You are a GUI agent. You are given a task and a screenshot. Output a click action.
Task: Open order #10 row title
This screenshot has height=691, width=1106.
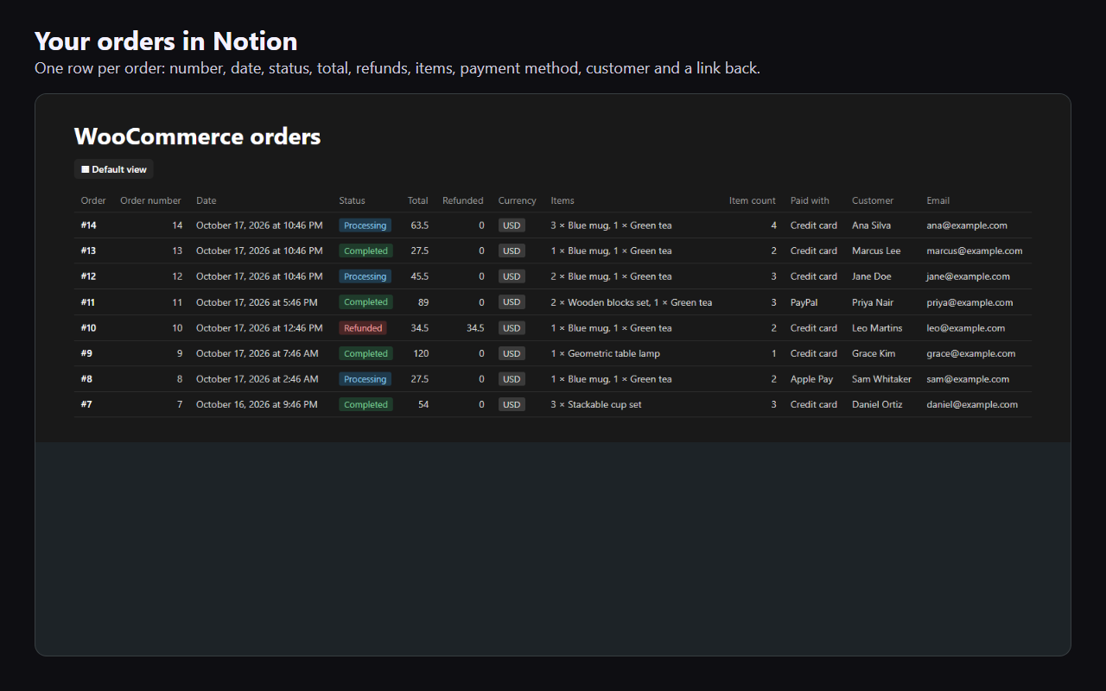pos(89,328)
